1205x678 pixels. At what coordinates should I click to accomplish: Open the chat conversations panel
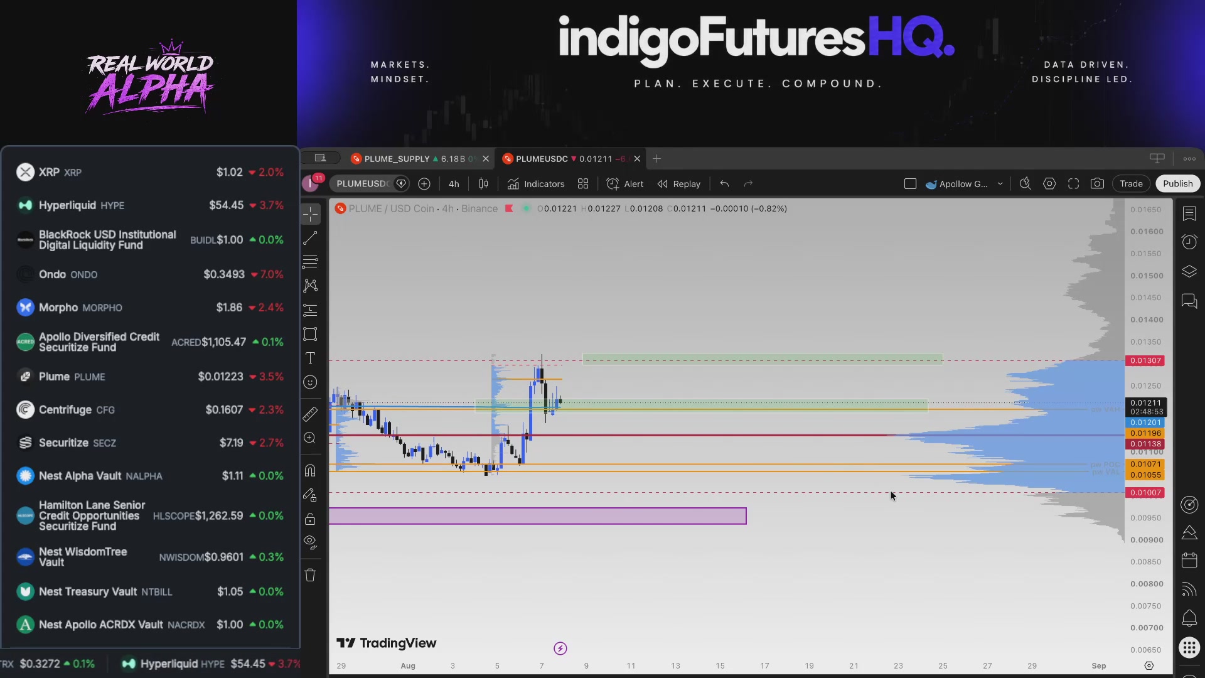(x=1189, y=301)
